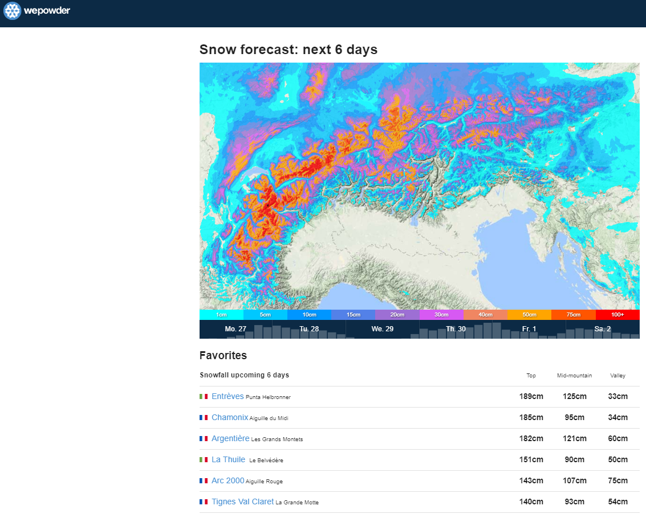Click the Italian flag beside La Thuile
646x518 pixels.
(x=204, y=459)
